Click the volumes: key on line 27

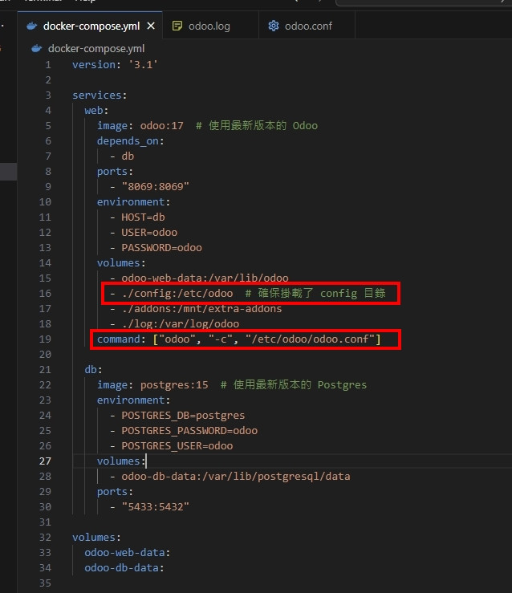(121, 461)
